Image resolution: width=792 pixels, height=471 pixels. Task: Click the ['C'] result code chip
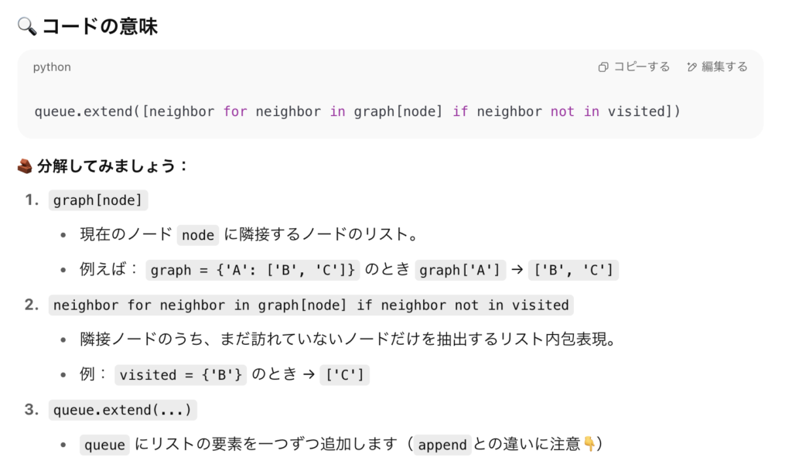[x=345, y=375]
